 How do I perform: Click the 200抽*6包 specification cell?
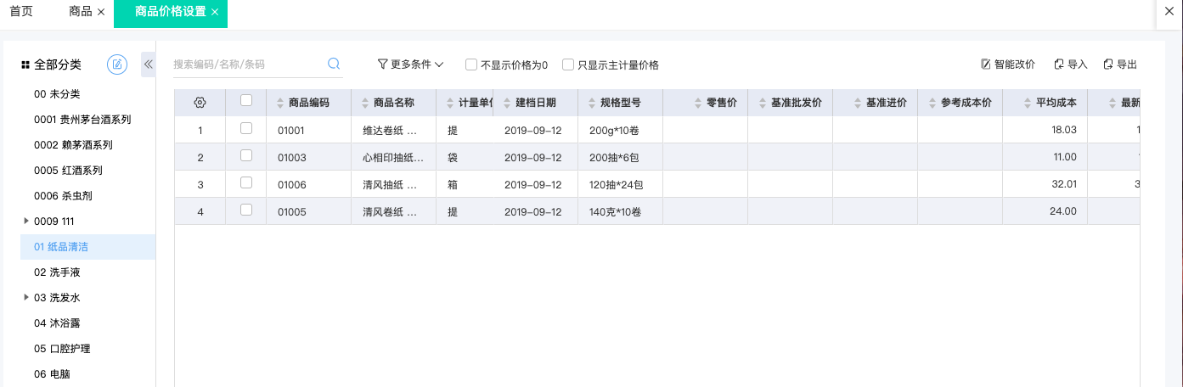coord(620,157)
